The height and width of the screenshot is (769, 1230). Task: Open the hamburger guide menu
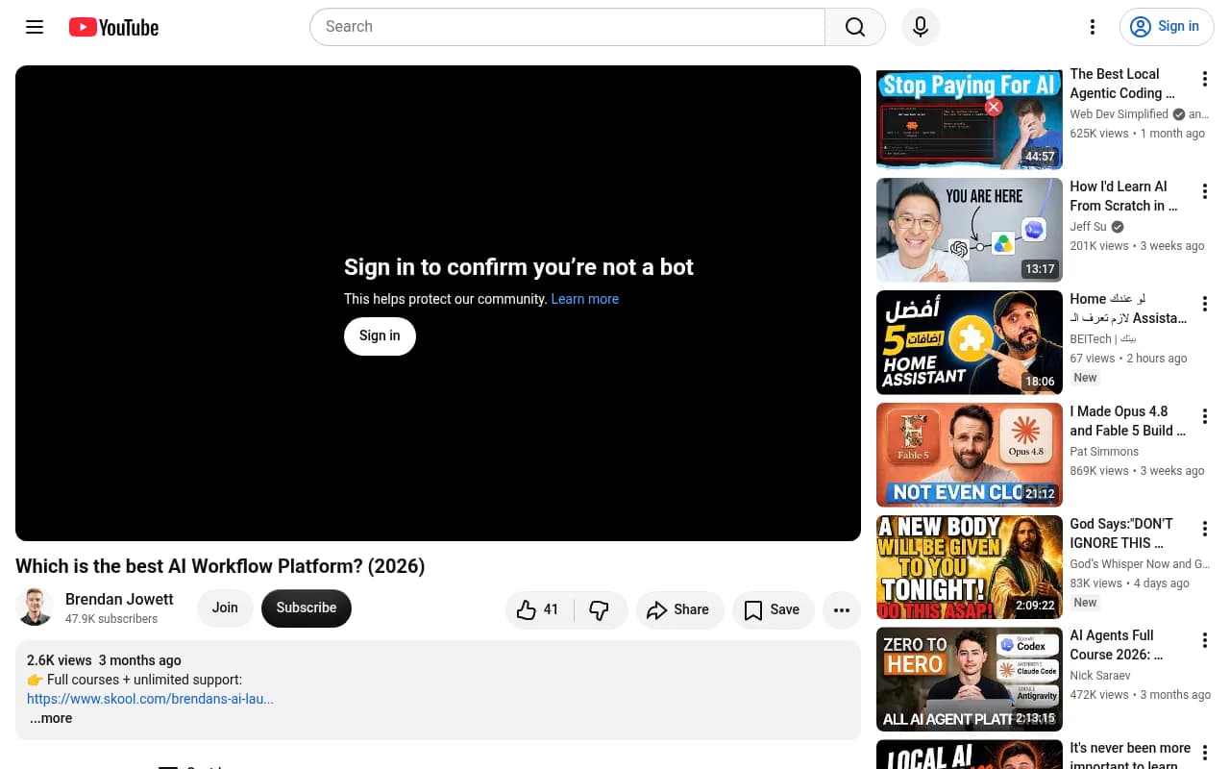35,27
